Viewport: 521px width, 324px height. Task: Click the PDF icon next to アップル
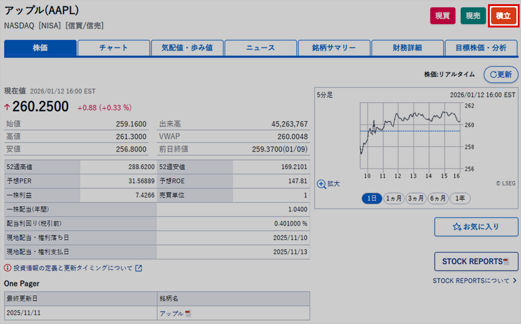[188, 313]
